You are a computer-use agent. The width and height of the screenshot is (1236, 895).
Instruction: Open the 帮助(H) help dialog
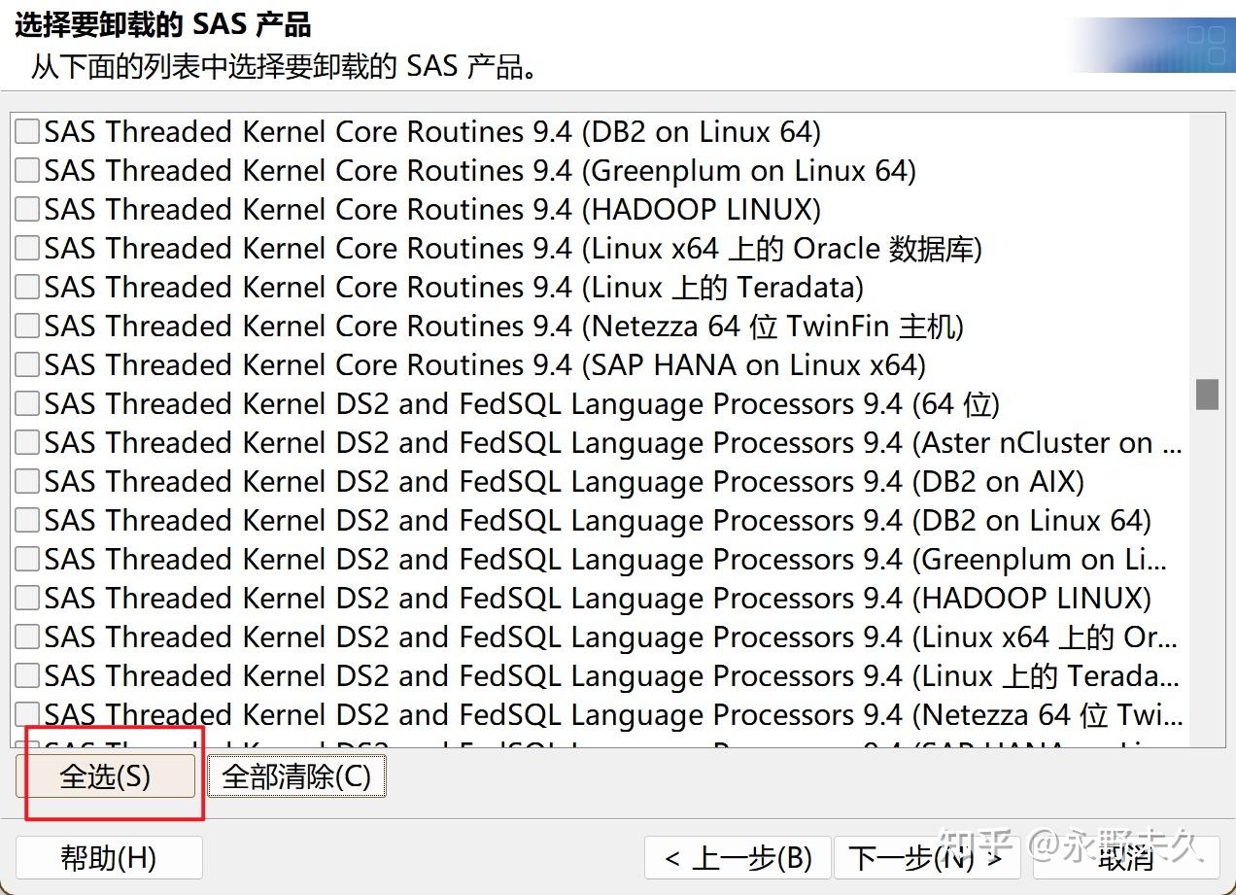click(x=108, y=857)
